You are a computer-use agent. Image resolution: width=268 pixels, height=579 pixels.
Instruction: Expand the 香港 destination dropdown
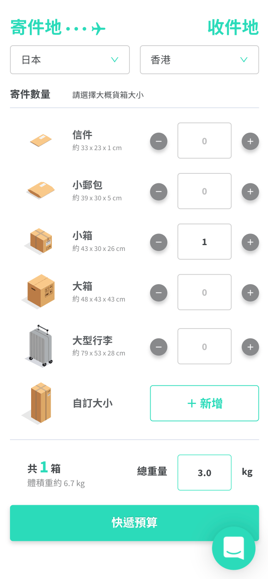click(x=199, y=60)
